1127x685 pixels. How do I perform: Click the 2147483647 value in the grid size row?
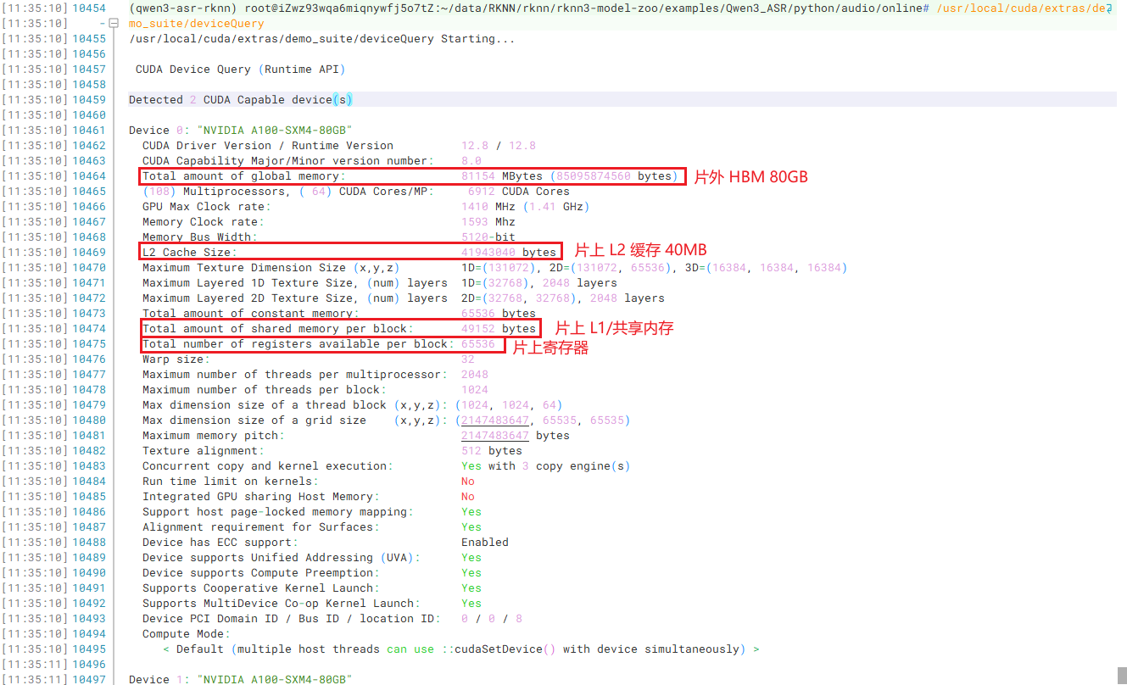pyautogui.click(x=495, y=420)
